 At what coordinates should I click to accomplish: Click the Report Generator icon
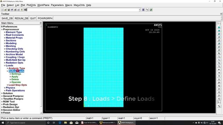(18, 10)
